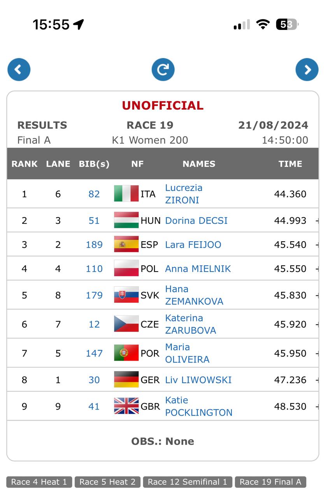Tap the Hungary flag icon

point(126,220)
